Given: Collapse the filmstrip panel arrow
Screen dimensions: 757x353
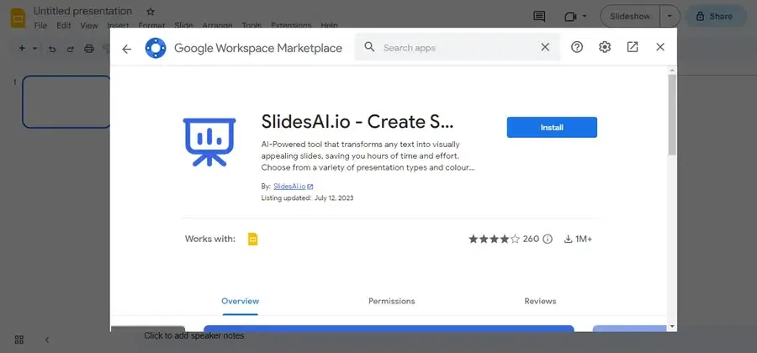Looking at the screenshot, I should point(47,340).
